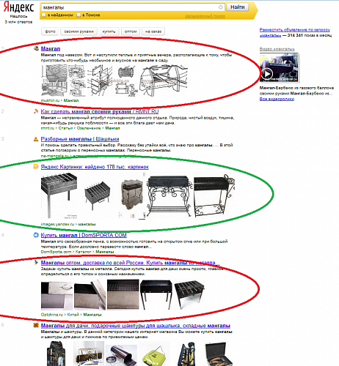The width and height of the screenshot is (339, 366).
Task: Open the "Как сделать мангал своими руками" link
Action: [100, 111]
